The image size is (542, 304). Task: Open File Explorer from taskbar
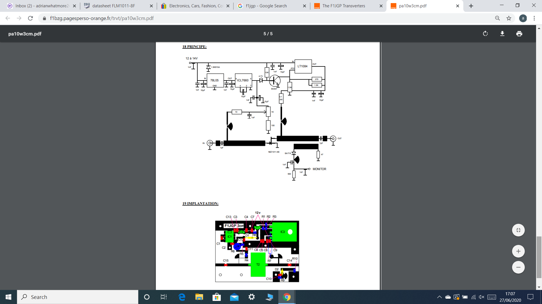pyautogui.click(x=199, y=297)
